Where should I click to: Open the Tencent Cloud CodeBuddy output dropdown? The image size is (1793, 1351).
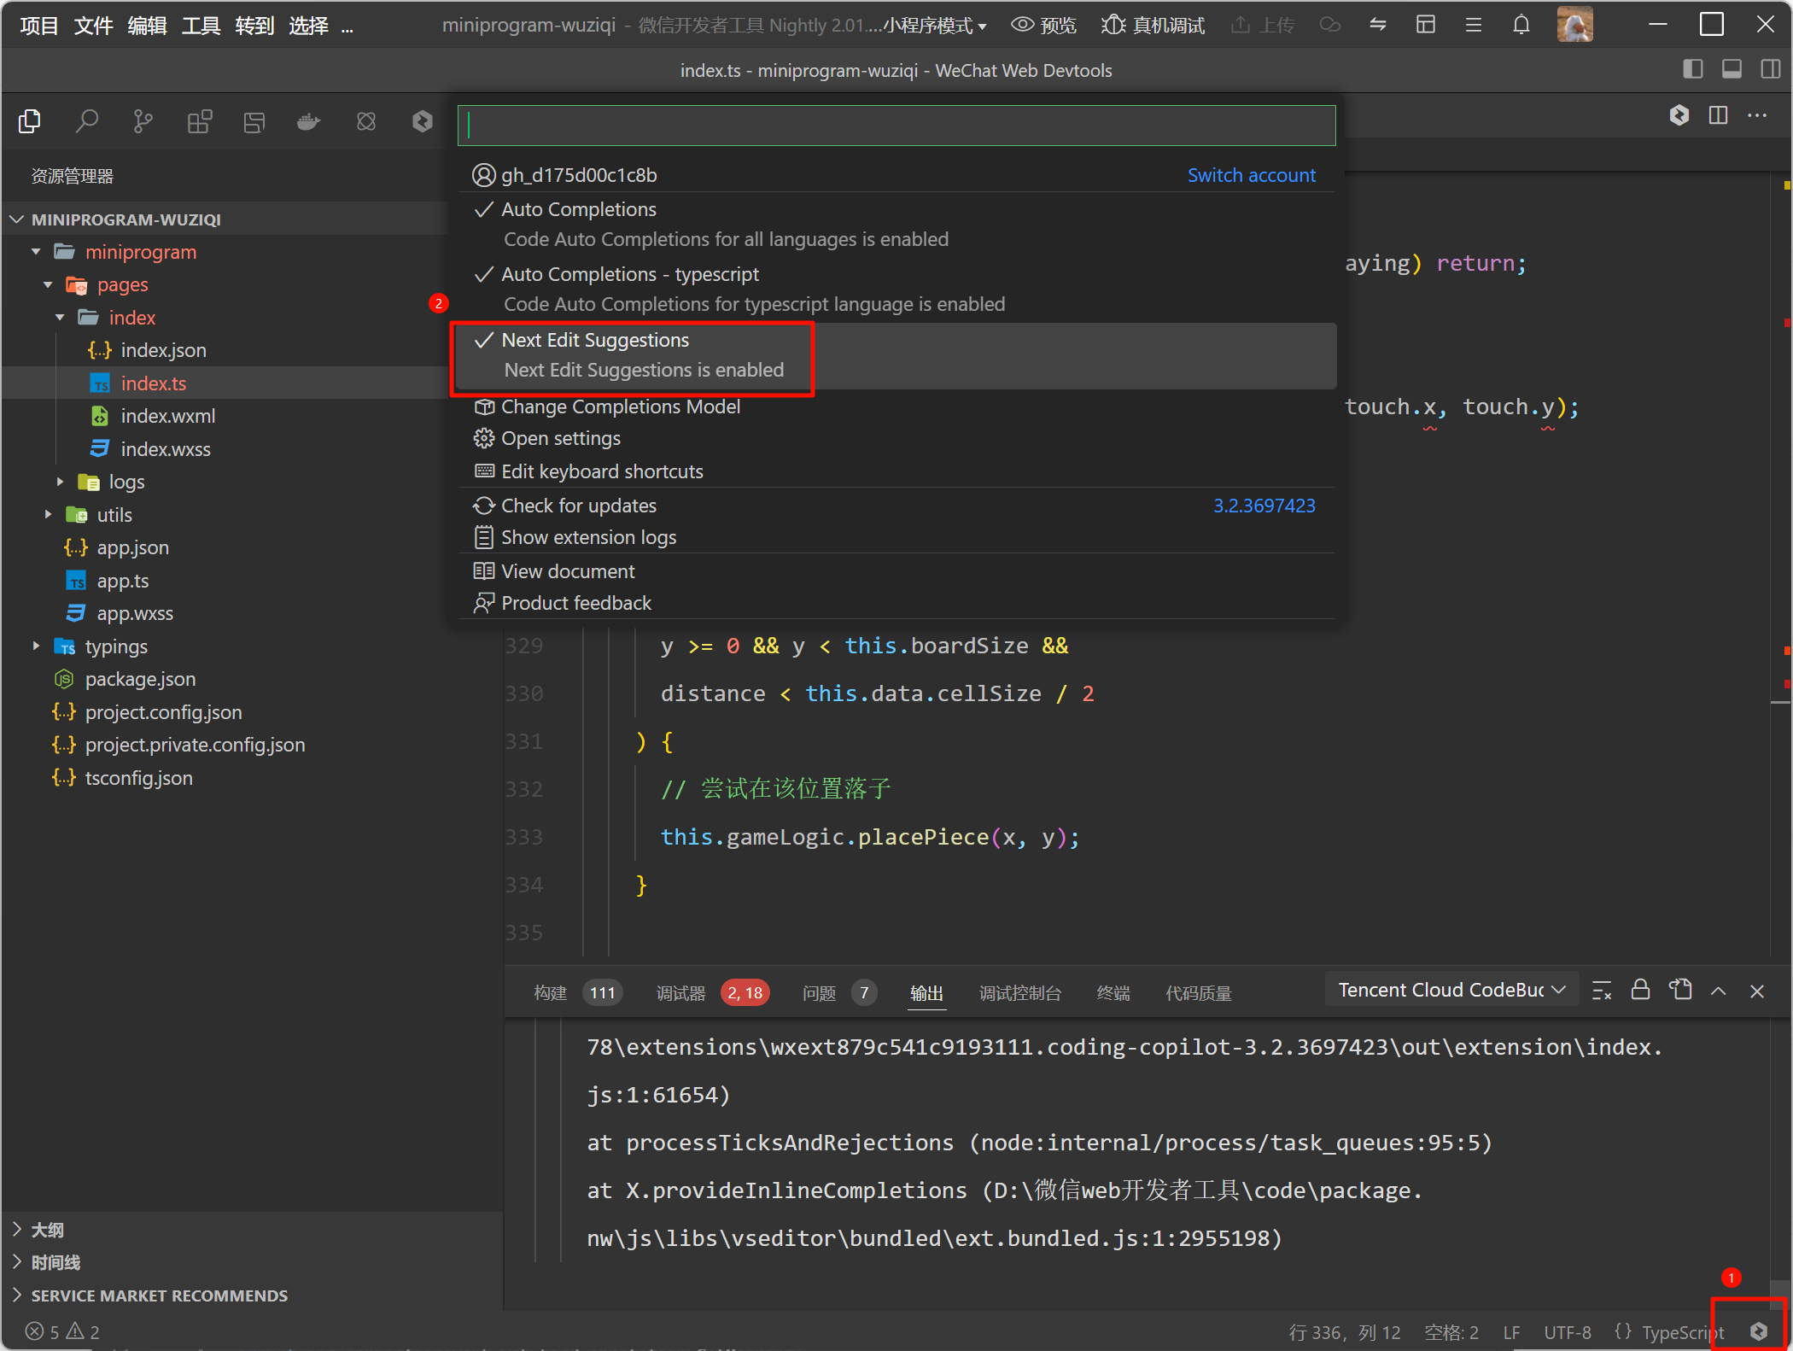1451,990
